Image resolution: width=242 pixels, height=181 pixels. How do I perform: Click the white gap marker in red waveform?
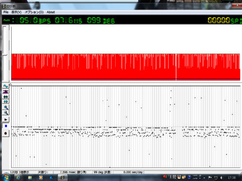point(176,67)
